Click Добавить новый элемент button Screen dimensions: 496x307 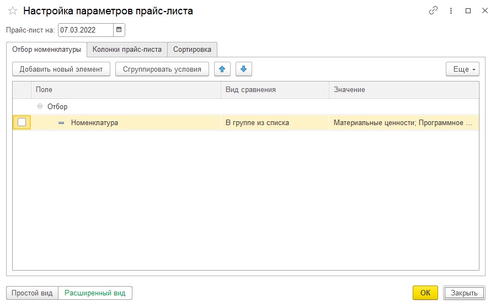tap(61, 69)
